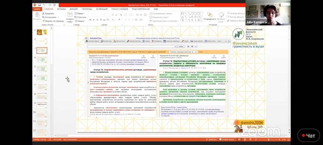Viewport: 323px width, 145px height.
Task: Switch to slide sorter view icon
Action: coord(245,140)
